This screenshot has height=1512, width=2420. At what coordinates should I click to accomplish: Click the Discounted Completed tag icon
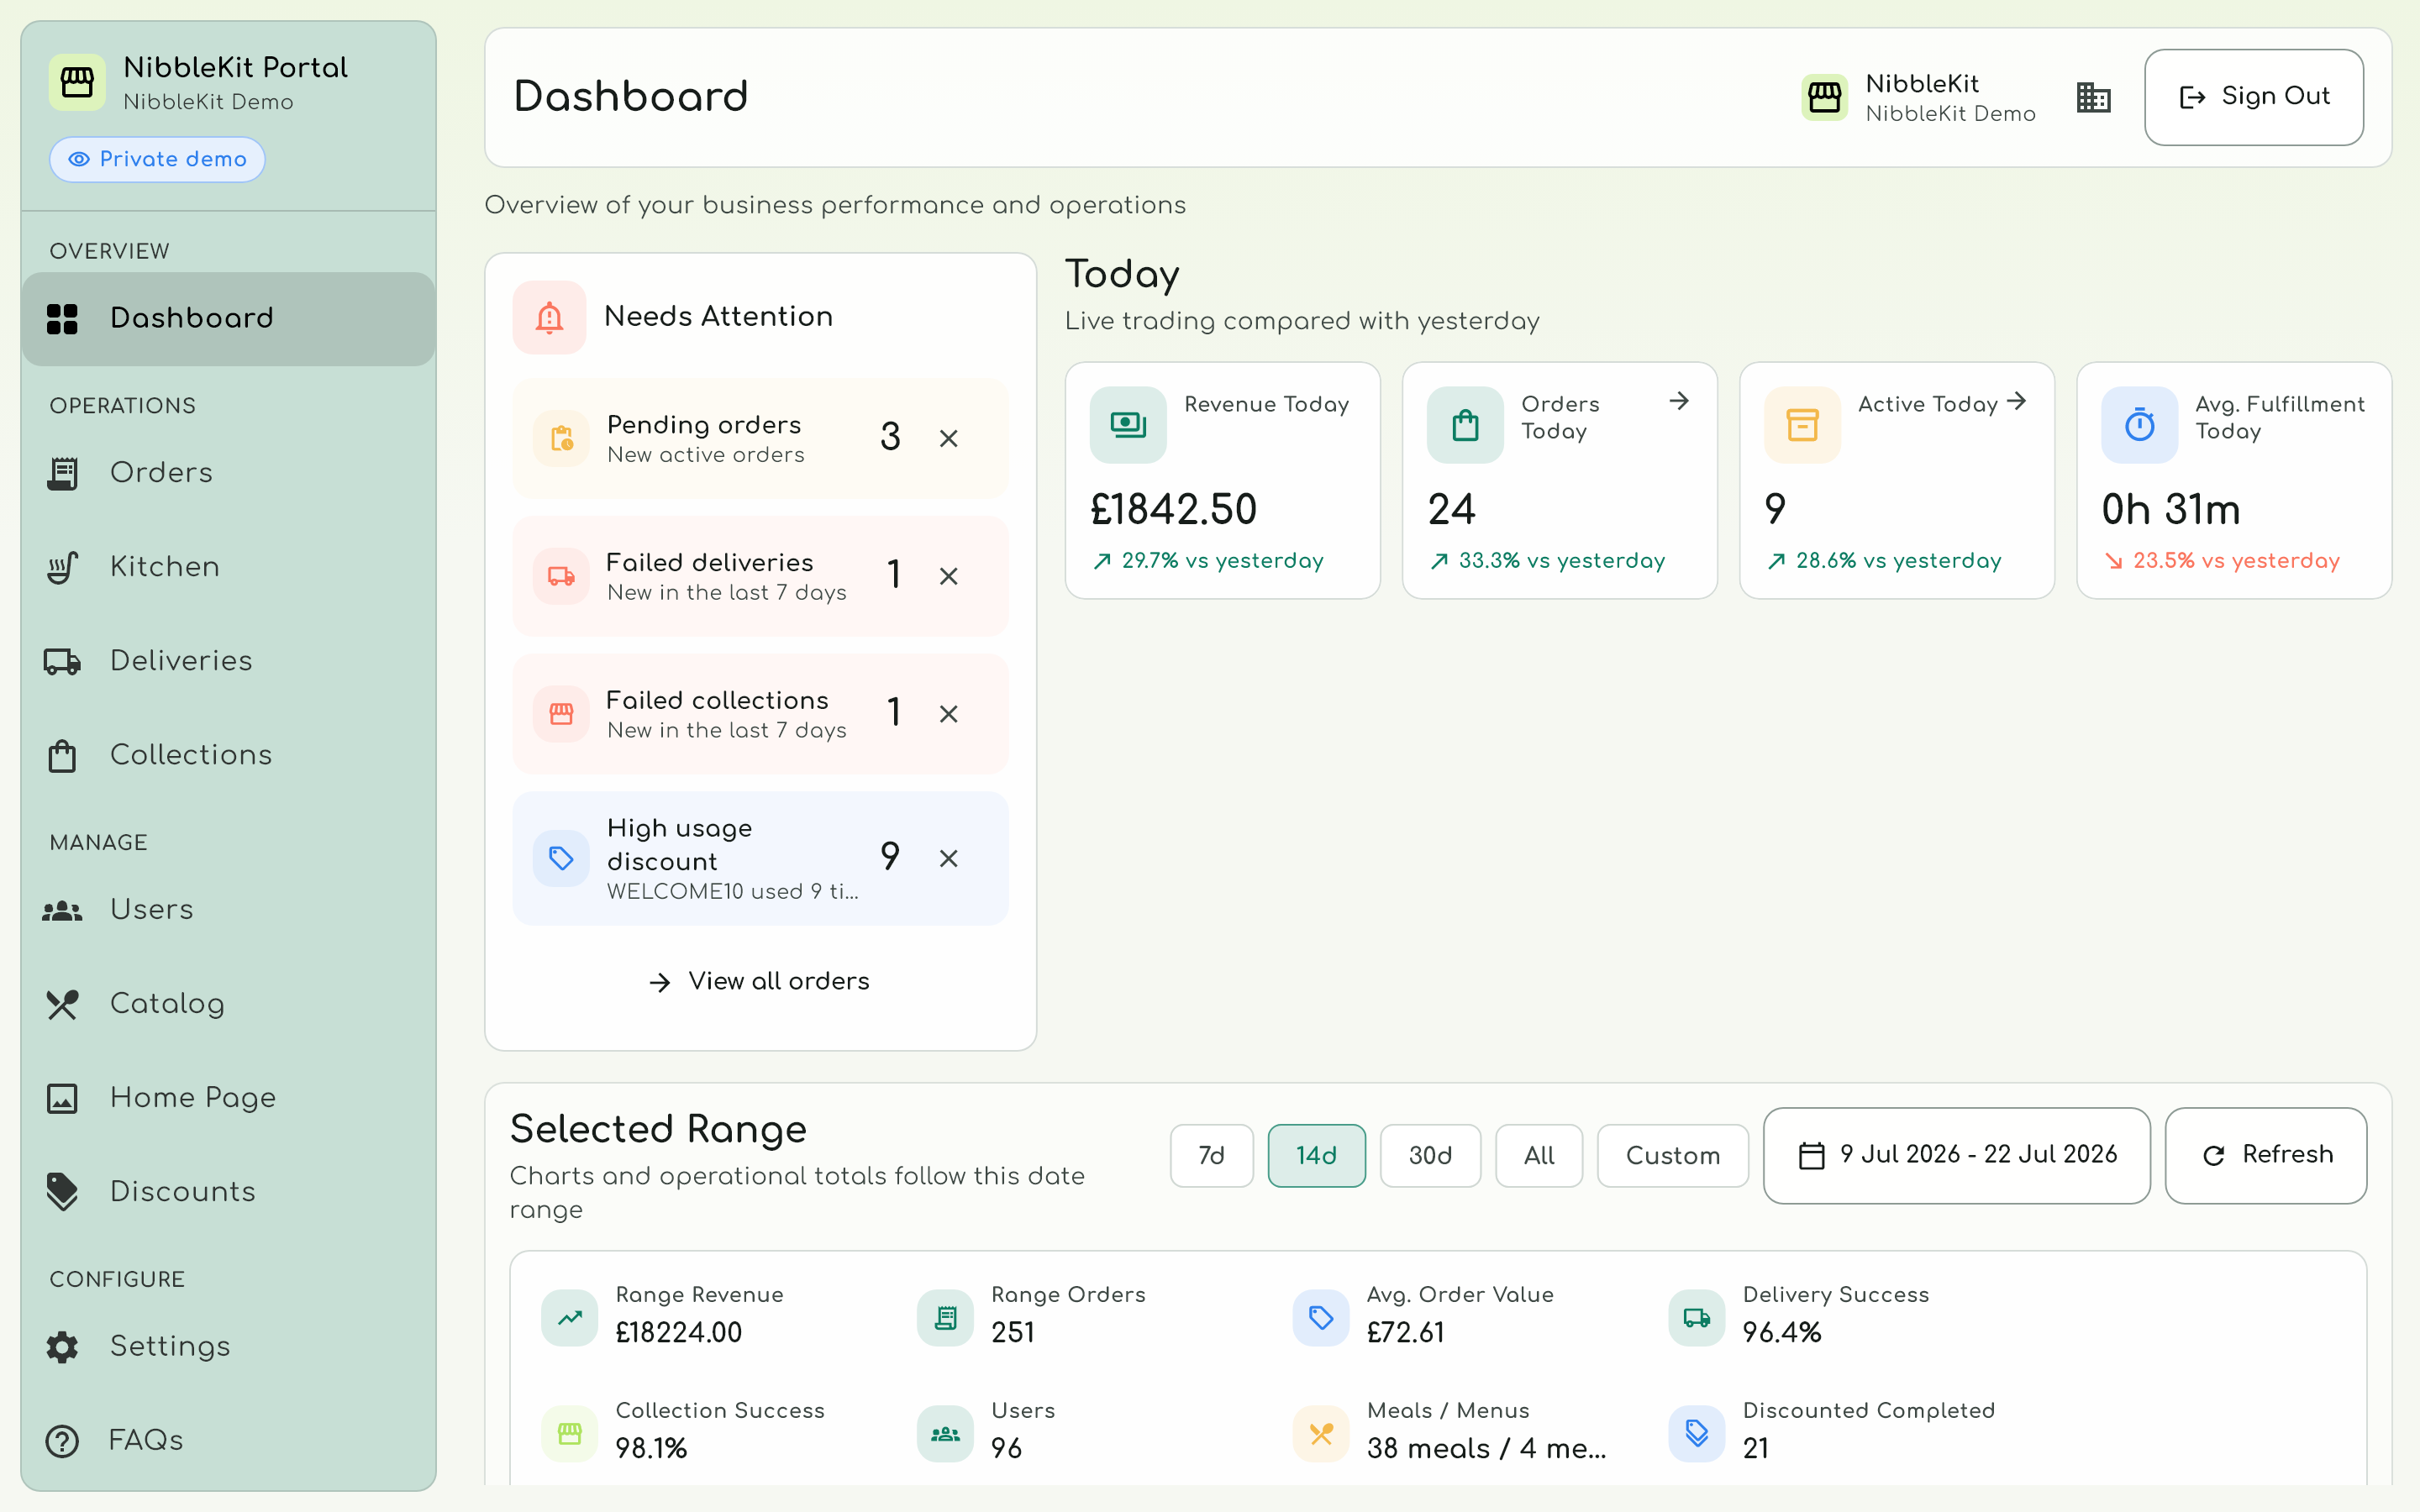pos(1697,1434)
